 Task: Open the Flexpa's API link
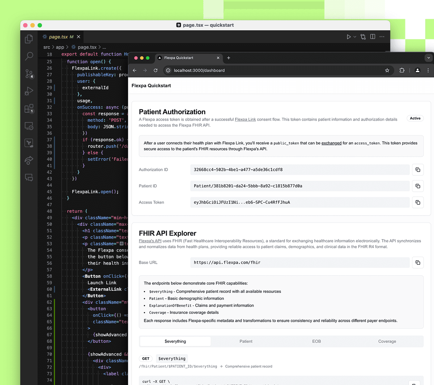point(150,241)
